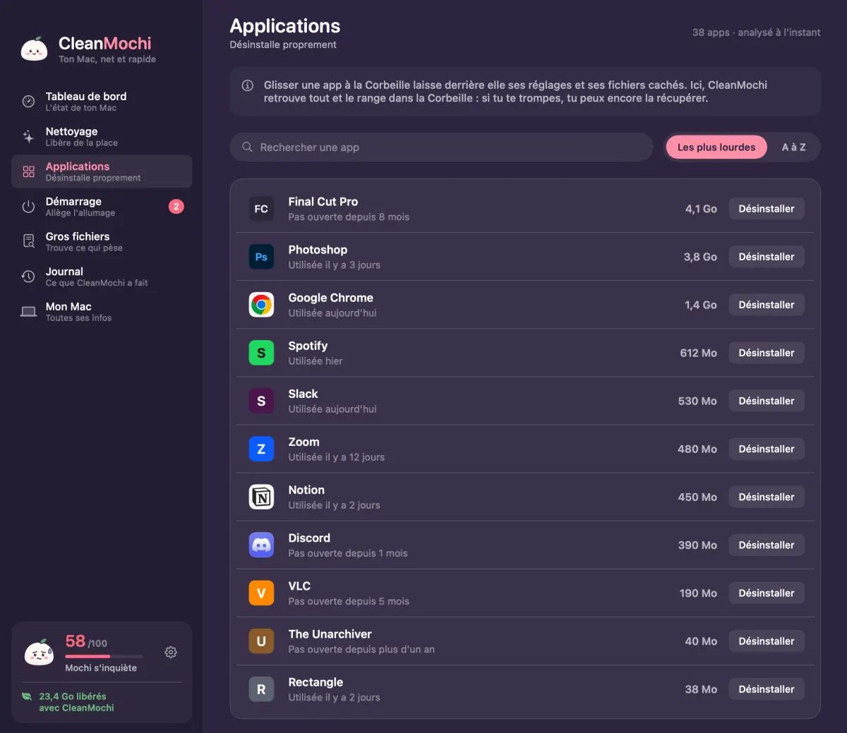This screenshot has height=733, width=847.
Task: Click the Discord app name
Action: tap(309, 538)
